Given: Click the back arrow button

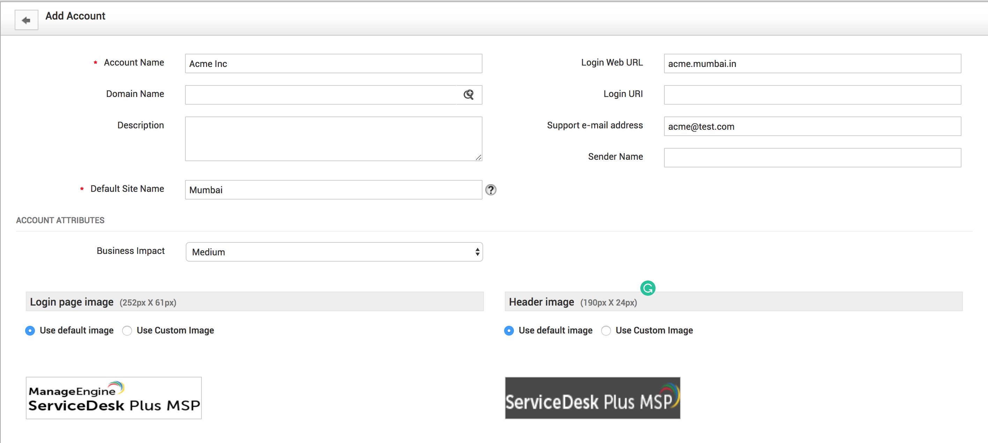Looking at the screenshot, I should click(26, 20).
